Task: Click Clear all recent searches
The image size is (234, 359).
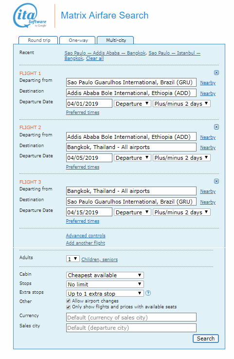Action: [x=95, y=58]
